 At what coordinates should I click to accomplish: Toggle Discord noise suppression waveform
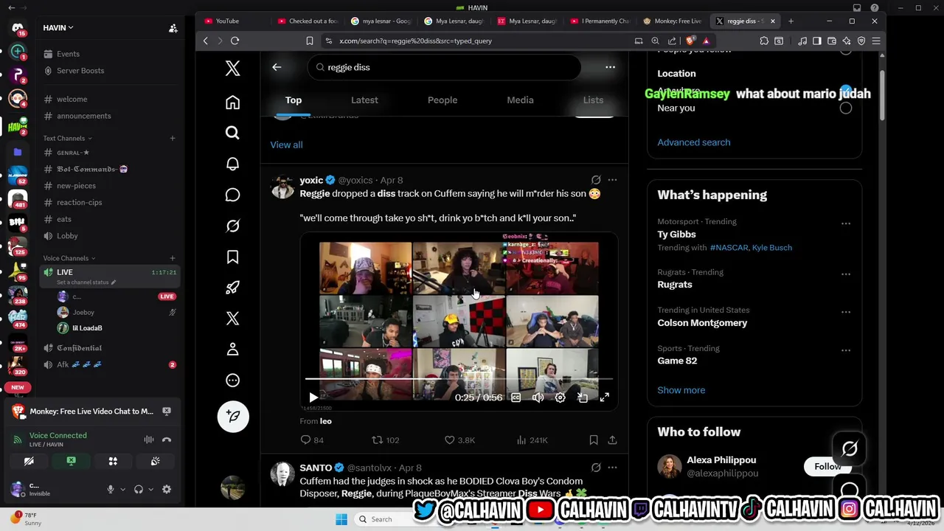coord(148,440)
